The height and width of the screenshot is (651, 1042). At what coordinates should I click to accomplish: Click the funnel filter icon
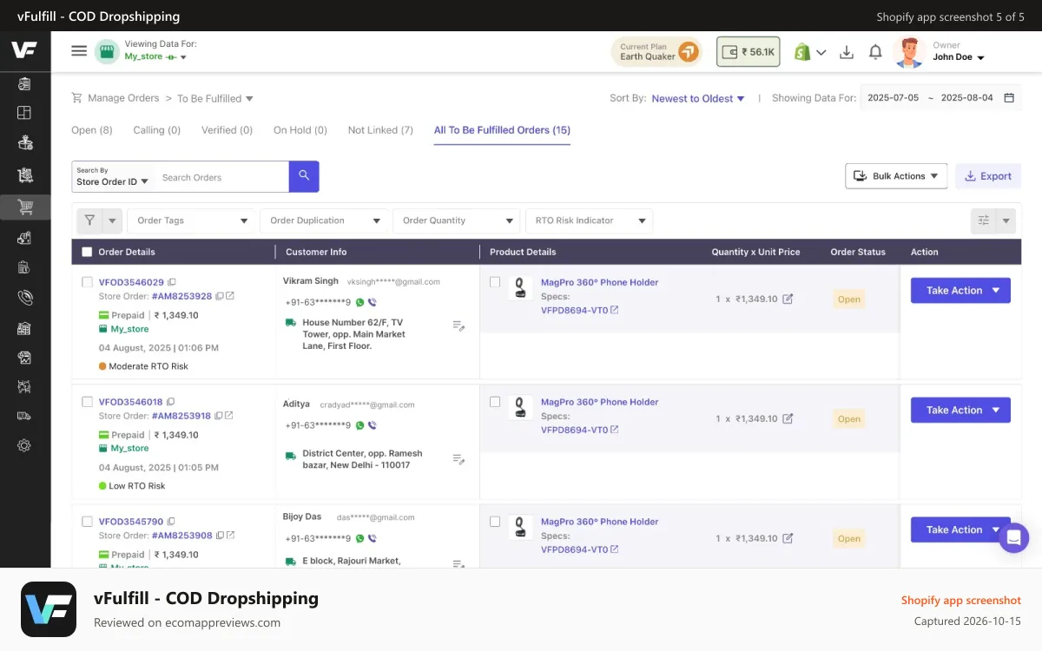tap(89, 220)
